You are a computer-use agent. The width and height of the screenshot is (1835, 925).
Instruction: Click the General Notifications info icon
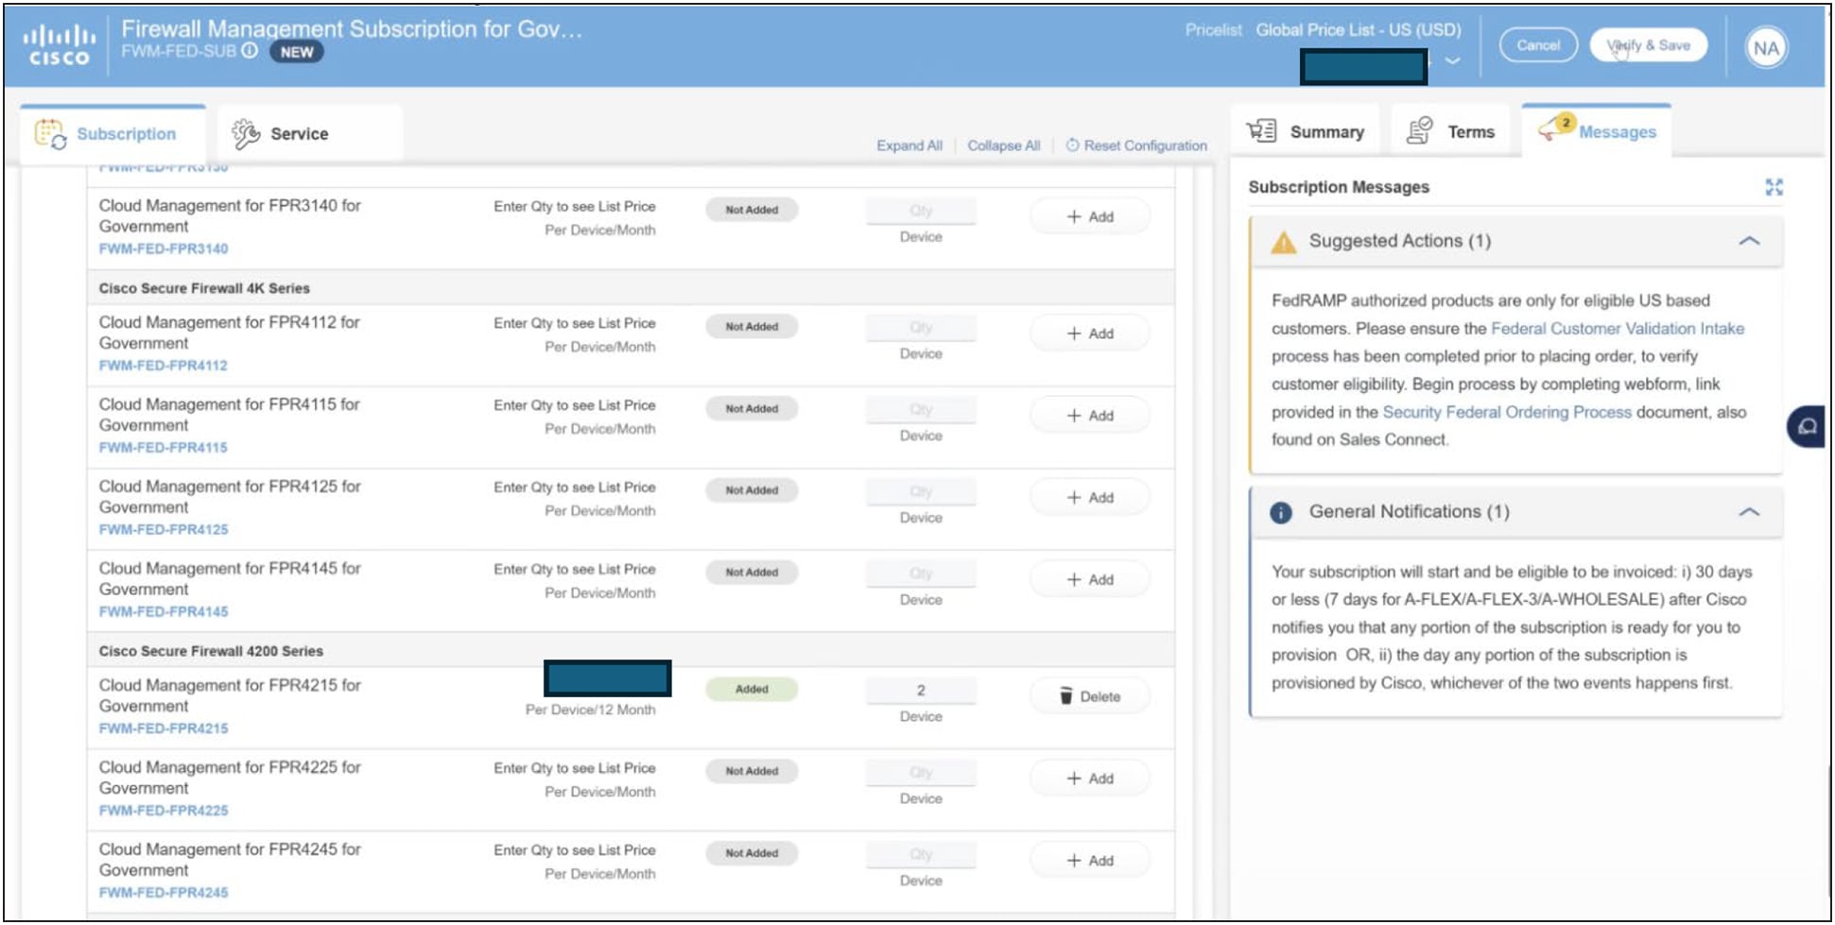(1281, 513)
